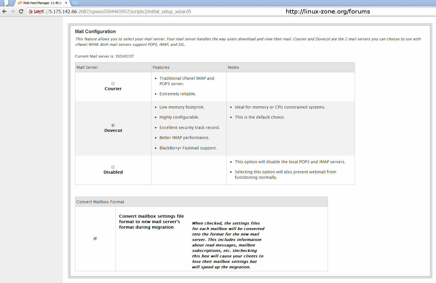Click the insecure HTTPS lock icon
The height and width of the screenshot is (283, 436).
31,12
